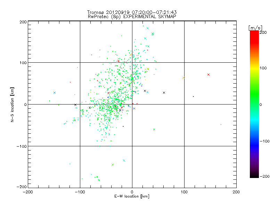Select the colorbar's "0" tick value
The height and width of the screenshot is (209, 278).
[x=261, y=104]
